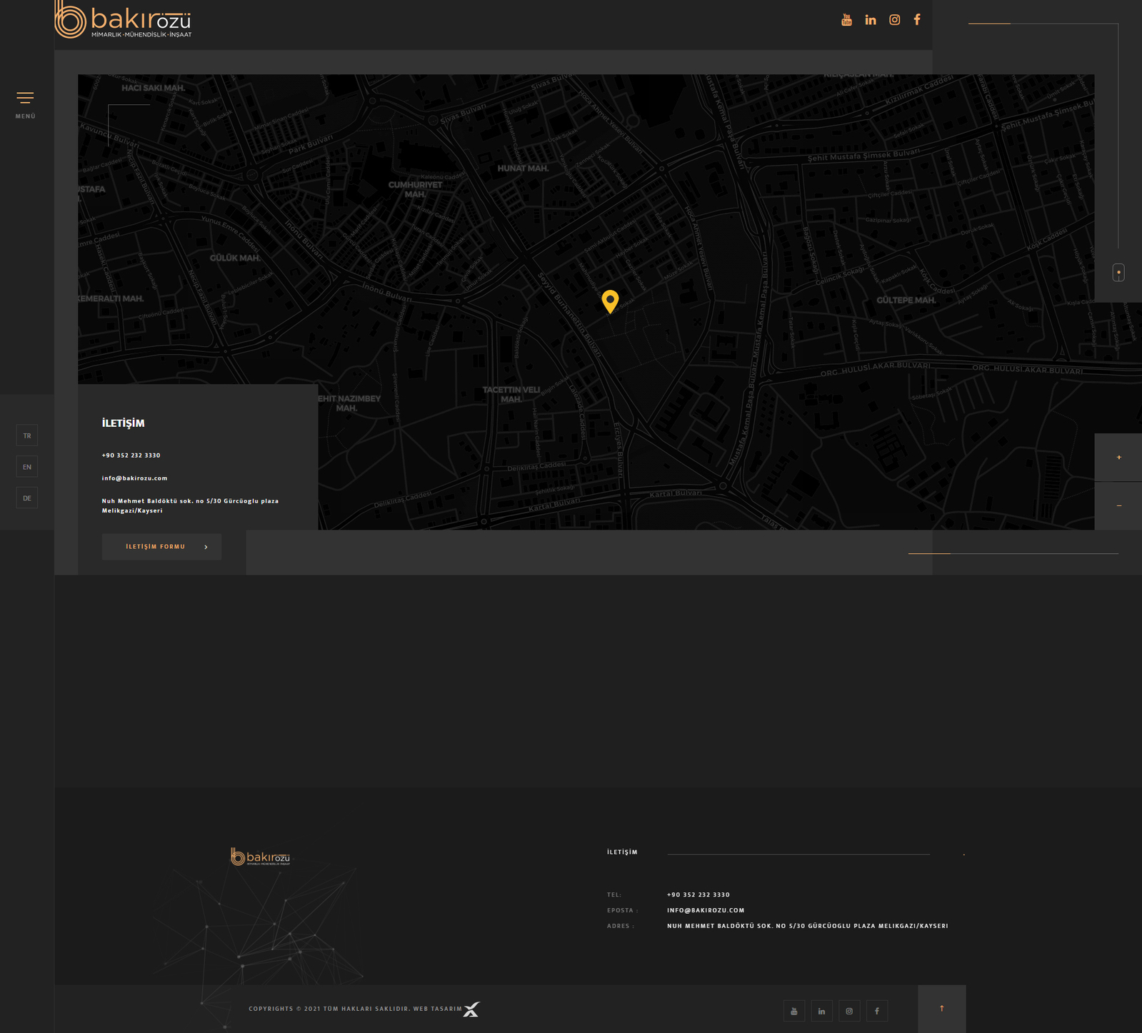The width and height of the screenshot is (1142, 1033).
Task: Click the copyright text in footer
Action: point(355,1009)
